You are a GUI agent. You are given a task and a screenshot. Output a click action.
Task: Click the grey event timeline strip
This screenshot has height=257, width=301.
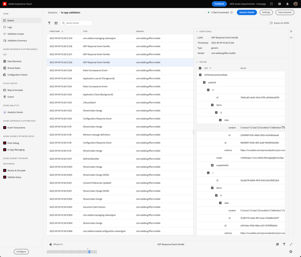(x=72, y=252)
